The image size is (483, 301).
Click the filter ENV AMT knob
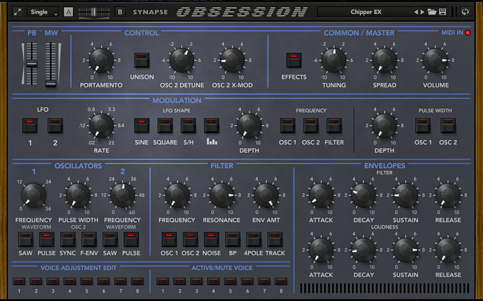pos(266,195)
